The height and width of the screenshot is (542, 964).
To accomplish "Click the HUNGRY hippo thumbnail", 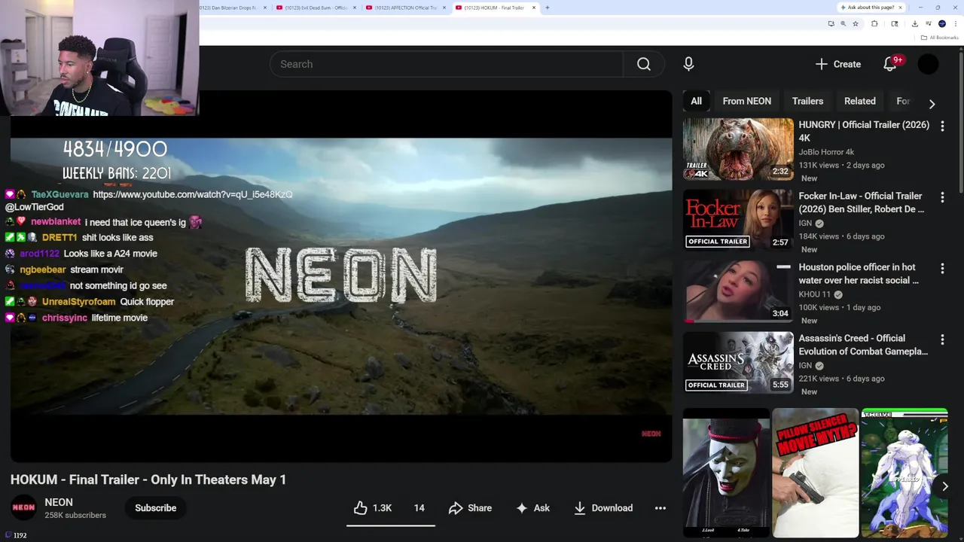I will point(738,149).
